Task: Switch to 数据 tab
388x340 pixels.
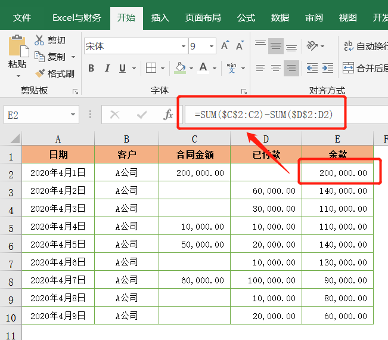Action: pos(280,18)
